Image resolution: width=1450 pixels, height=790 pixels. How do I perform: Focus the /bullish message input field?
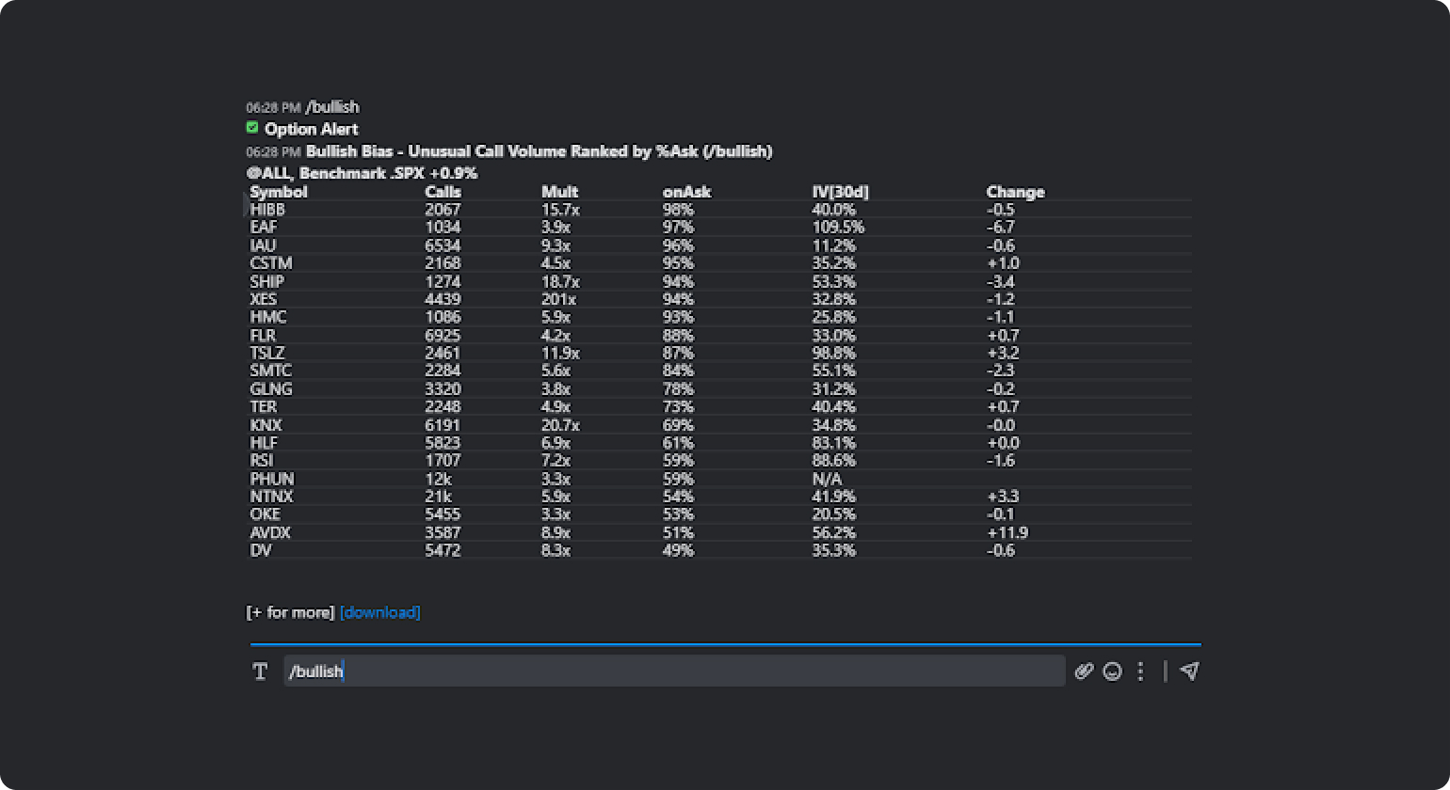tap(673, 671)
